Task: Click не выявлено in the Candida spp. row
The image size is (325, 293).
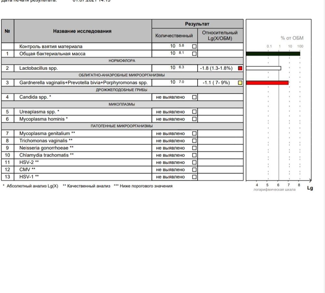Action: [170, 97]
